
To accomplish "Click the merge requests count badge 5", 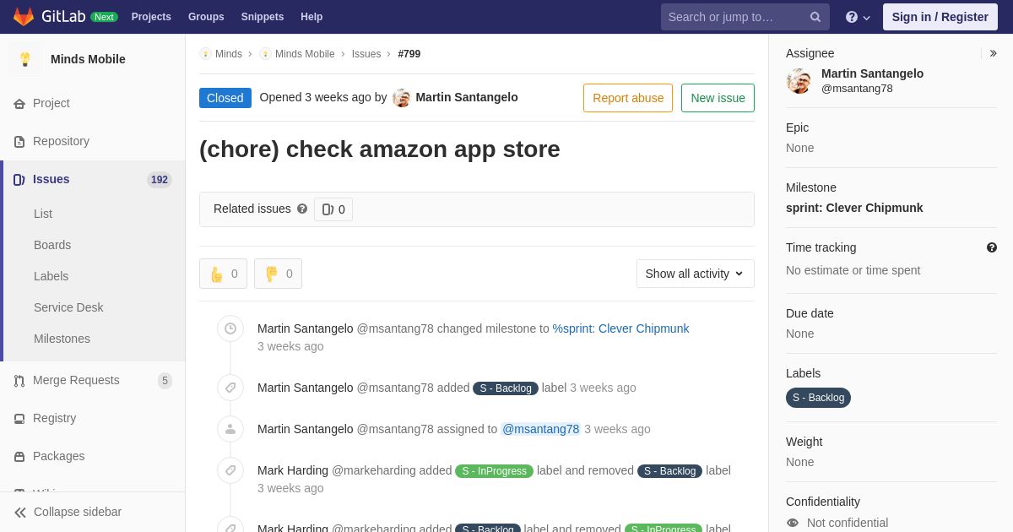I will pyautogui.click(x=165, y=381).
